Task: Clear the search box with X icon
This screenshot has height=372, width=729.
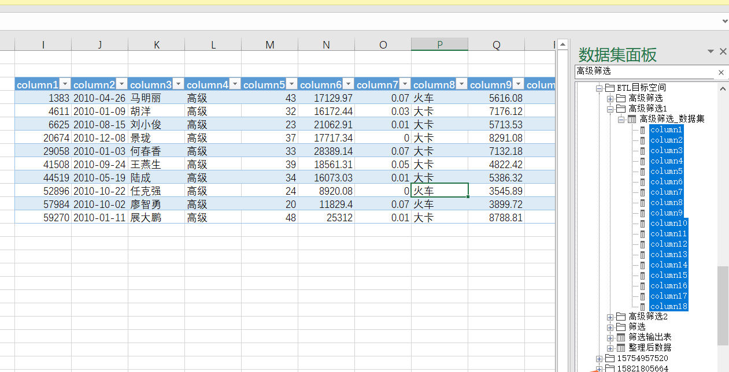Action: point(721,72)
